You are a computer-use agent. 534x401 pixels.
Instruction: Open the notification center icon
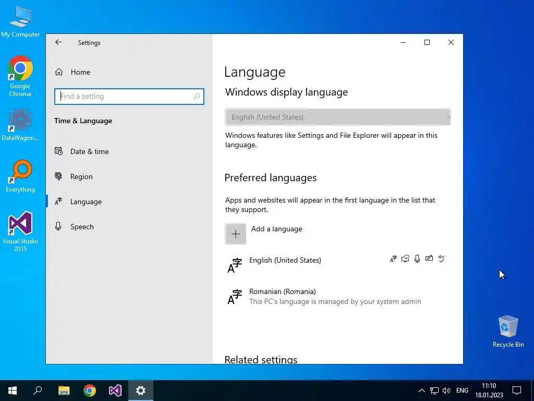(517, 391)
